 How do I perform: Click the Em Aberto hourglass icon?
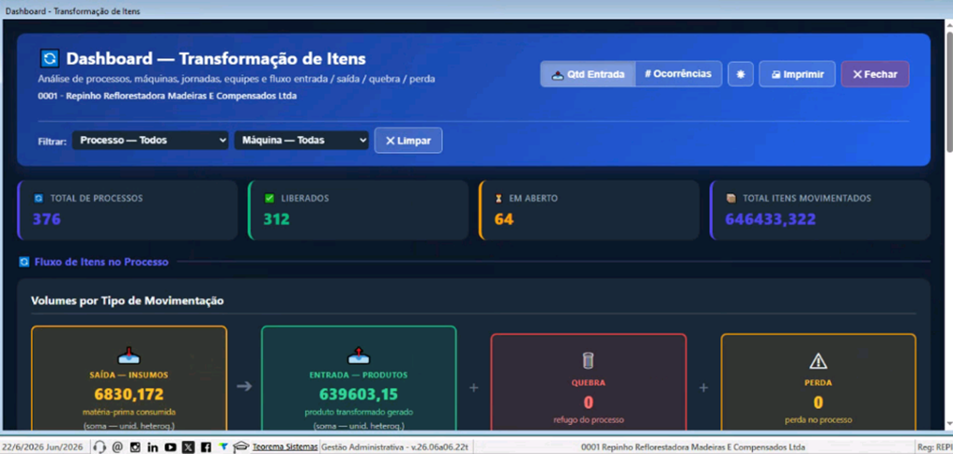pos(499,199)
